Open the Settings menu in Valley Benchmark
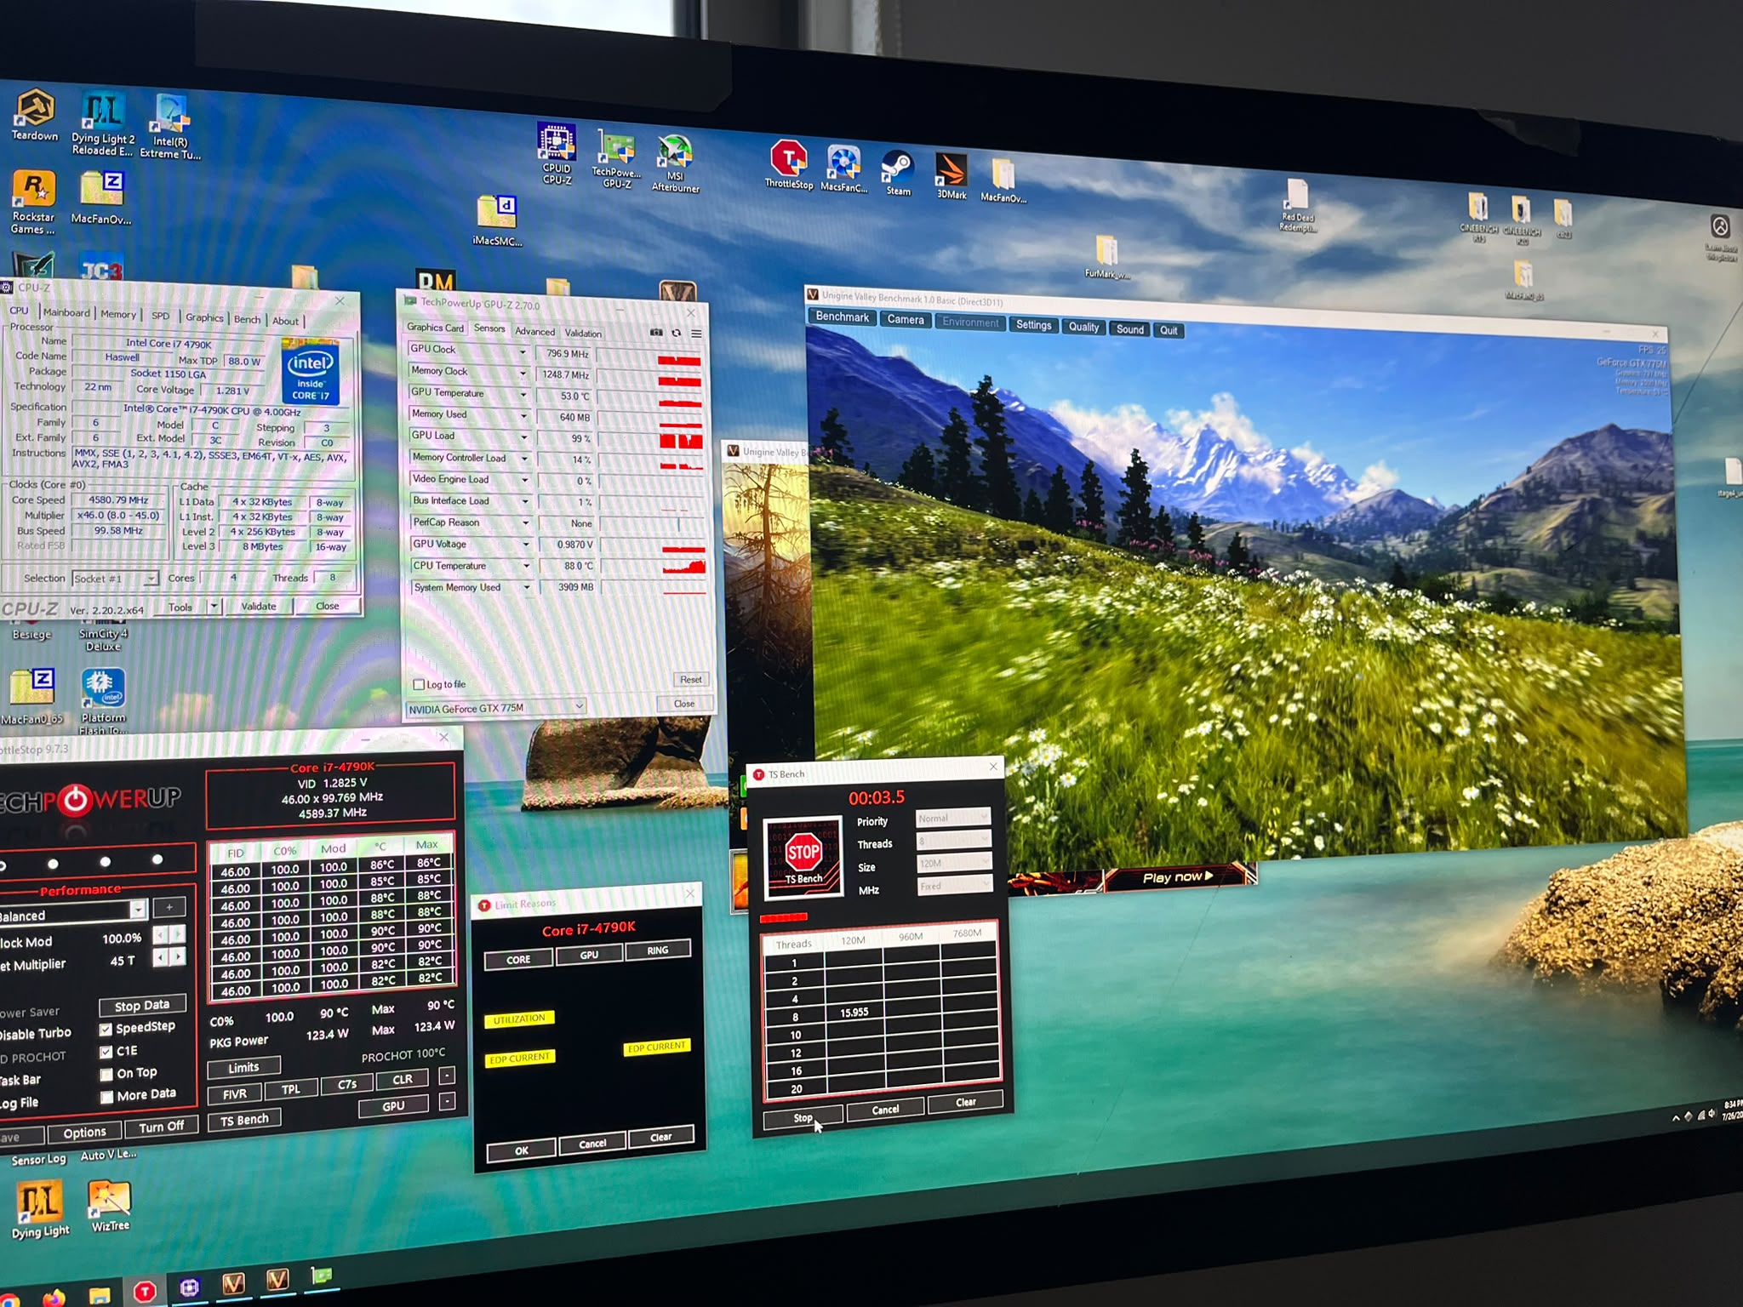1743x1307 pixels. [x=1033, y=324]
